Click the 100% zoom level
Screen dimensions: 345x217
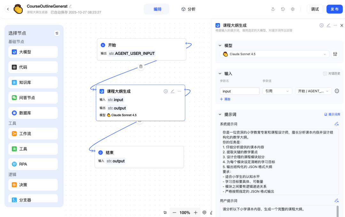pyautogui.click(x=185, y=213)
